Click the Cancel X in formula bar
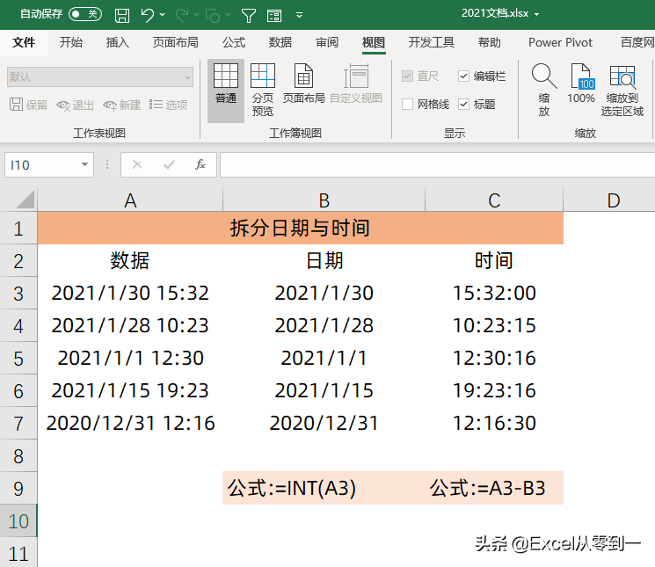 tap(137, 165)
